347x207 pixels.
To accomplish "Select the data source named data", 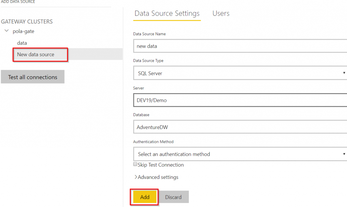I will click(22, 43).
